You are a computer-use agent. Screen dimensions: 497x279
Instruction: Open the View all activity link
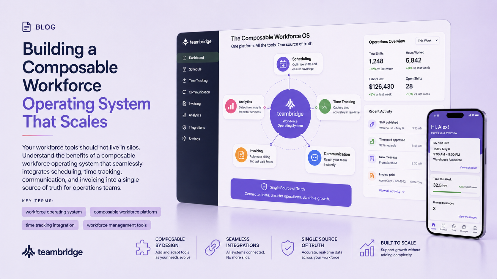391,191
